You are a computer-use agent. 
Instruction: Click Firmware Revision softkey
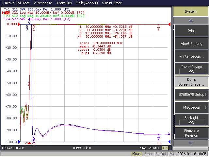click(191, 133)
